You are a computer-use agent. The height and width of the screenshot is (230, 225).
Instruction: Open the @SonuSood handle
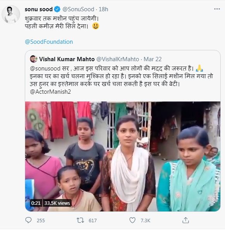pos(78,9)
